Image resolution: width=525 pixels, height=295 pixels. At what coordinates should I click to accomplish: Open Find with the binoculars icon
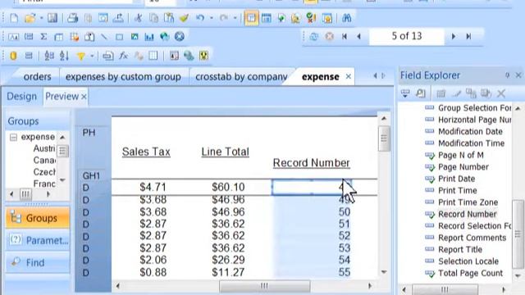point(346,18)
